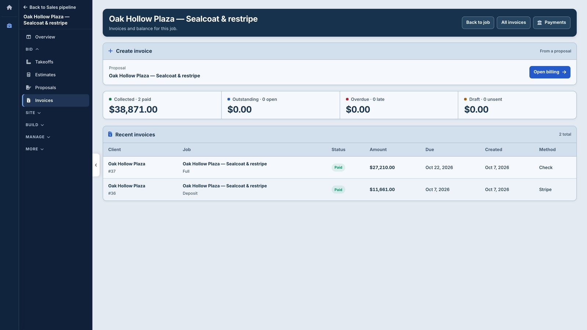Screen dimensions: 587x330
Task: Expand the SITE section
Action: [x=33, y=113]
